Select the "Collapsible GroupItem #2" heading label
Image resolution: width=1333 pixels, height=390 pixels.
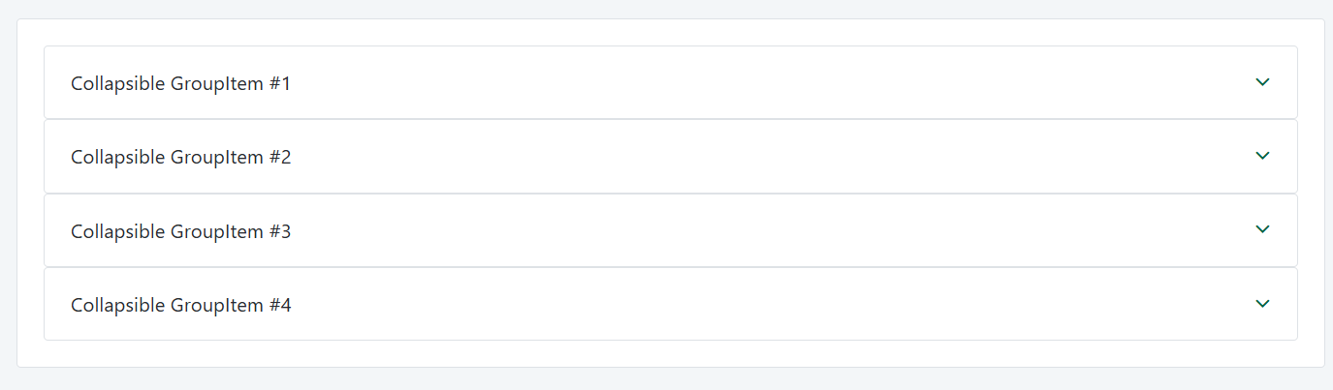180,158
